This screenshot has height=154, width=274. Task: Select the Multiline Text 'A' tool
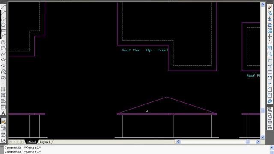3,113
